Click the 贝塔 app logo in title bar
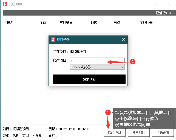176x140 pixels. point(5,4)
